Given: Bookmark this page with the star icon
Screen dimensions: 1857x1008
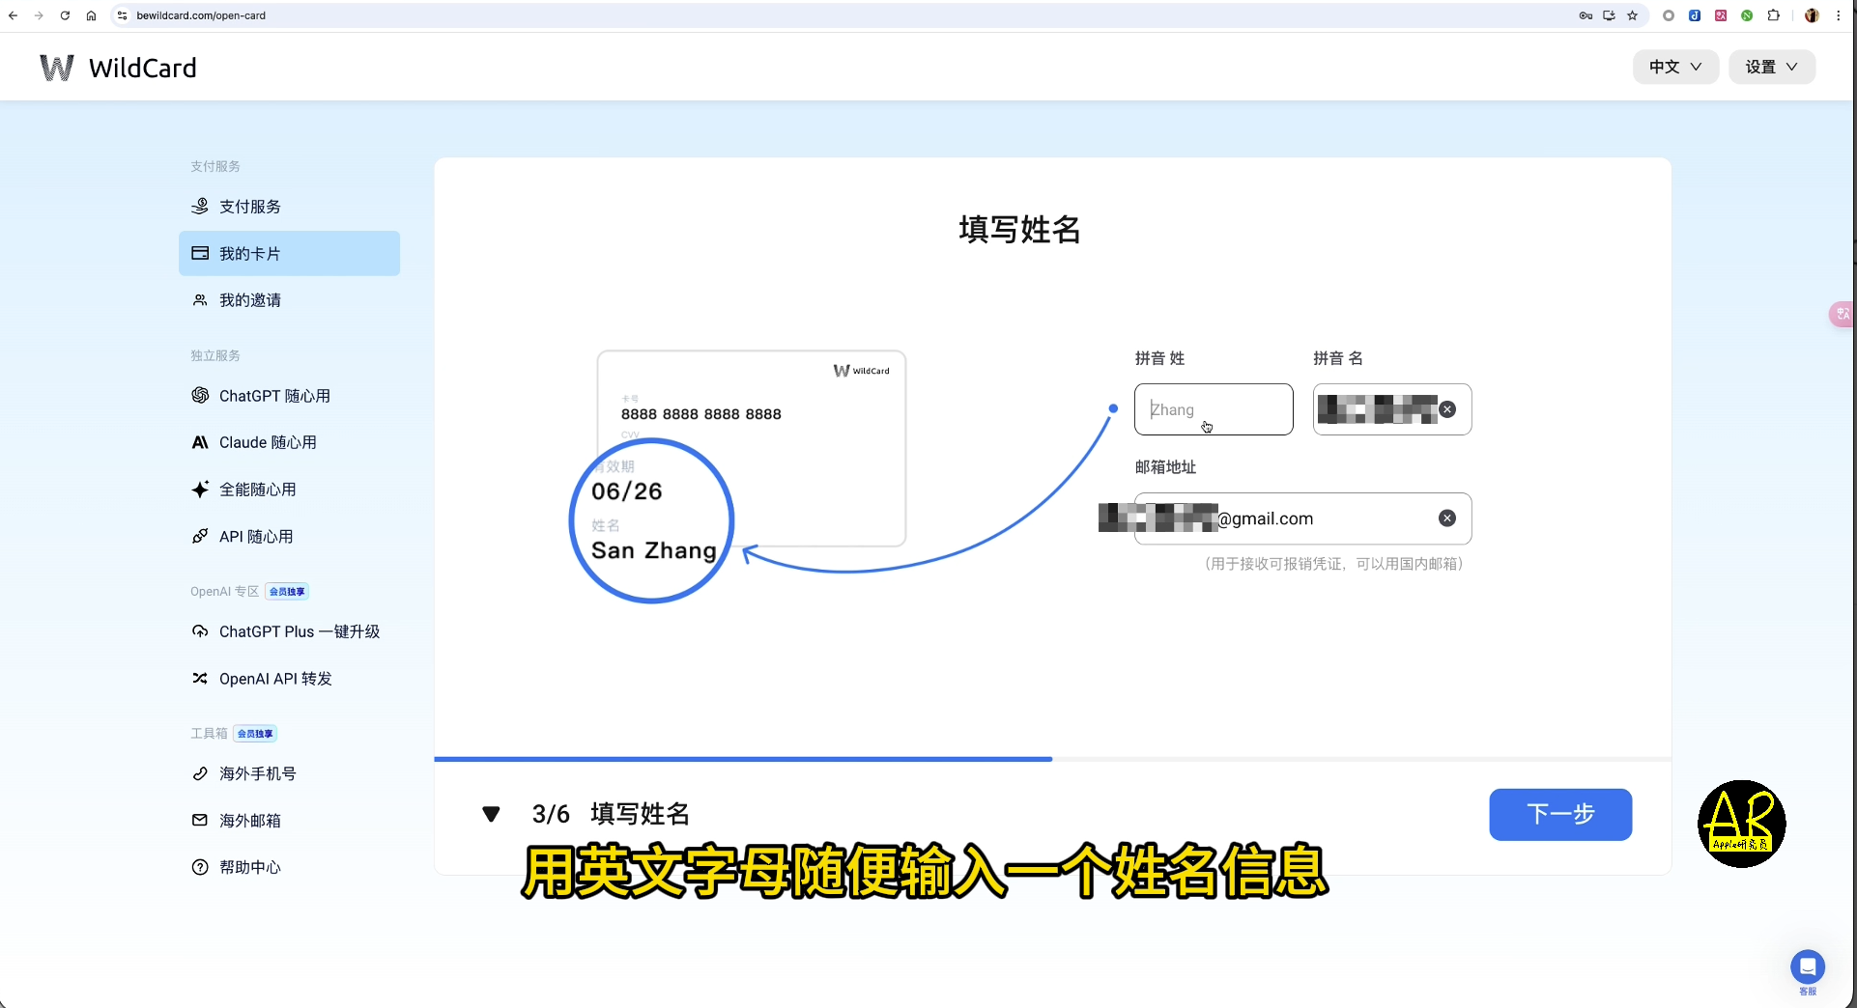Looking at the screenshot, I should pyautogui.click(x=1633, y=15).
